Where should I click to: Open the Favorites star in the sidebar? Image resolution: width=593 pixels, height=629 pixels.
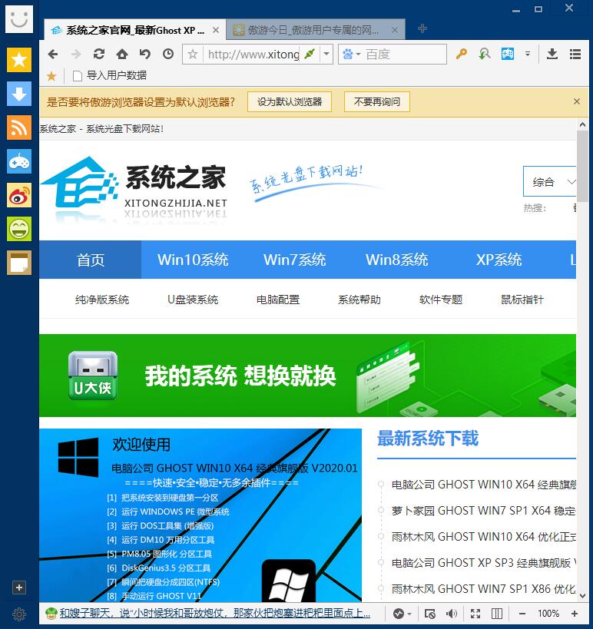point(19,60)
